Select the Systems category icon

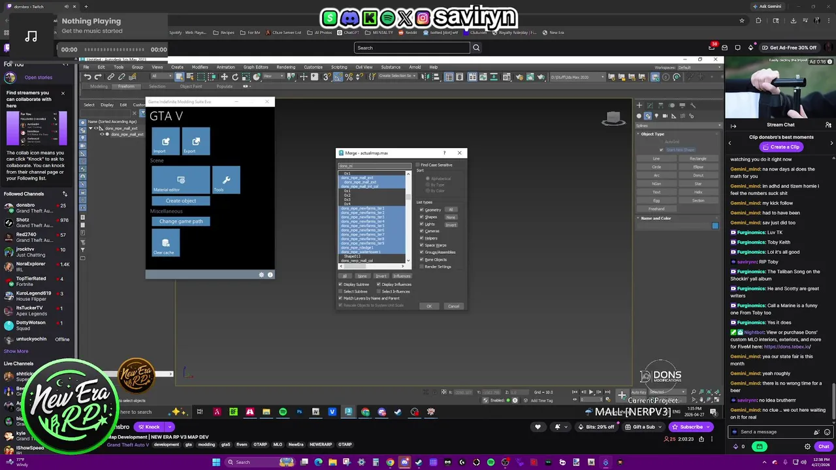(691, 116)
